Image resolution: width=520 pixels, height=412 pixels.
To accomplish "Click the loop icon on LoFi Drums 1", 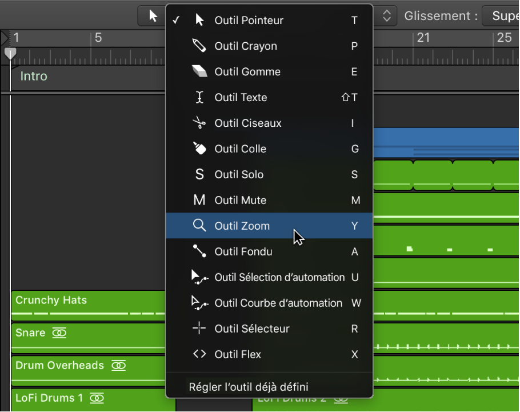I will coord(97,398).
